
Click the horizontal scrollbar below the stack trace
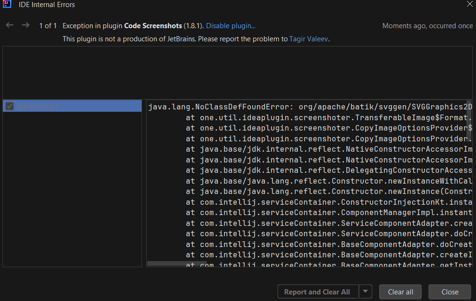(176, 264)
